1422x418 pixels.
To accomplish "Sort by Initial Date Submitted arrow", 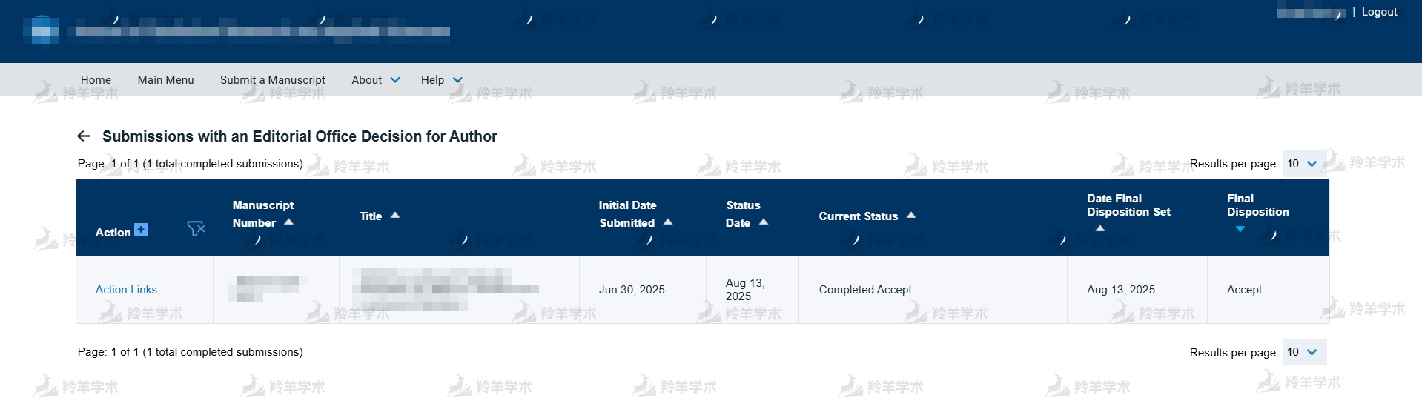I will pos(668,222).
